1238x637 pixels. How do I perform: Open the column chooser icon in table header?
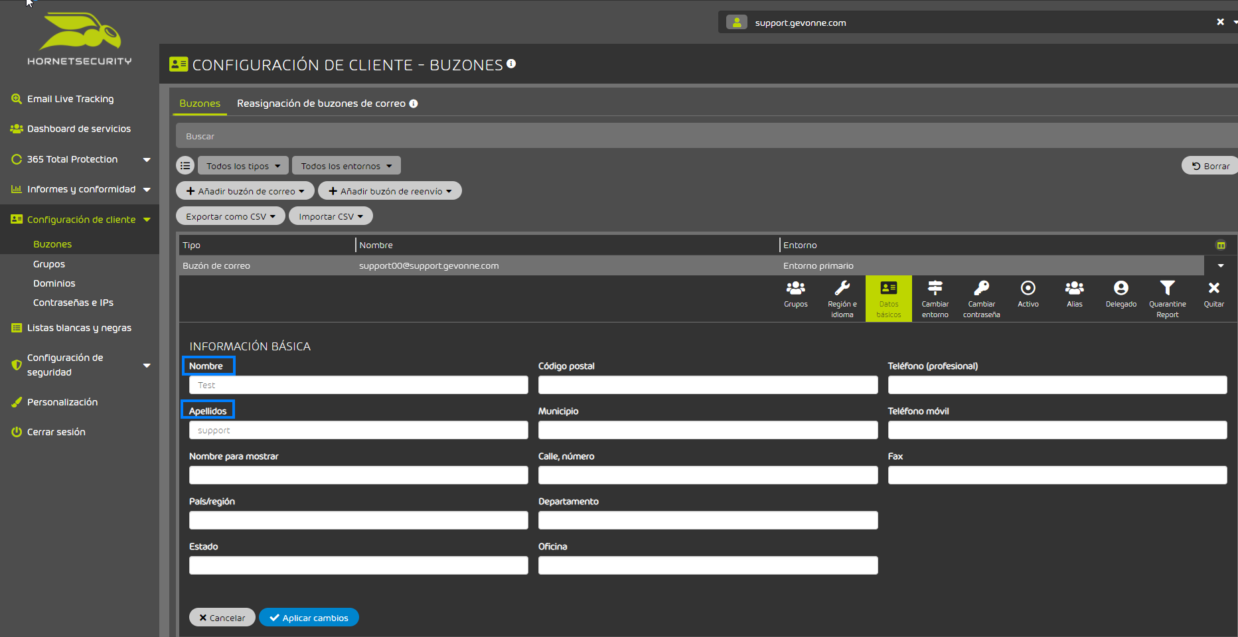(1220, 245)
